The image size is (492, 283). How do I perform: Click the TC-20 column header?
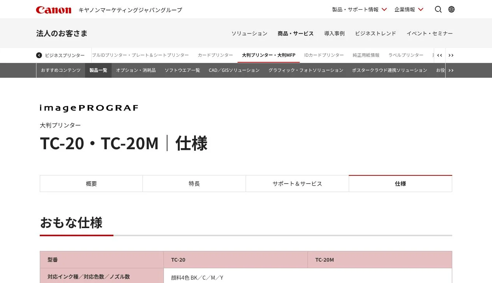pyautogui.click(x=236, y=260)
